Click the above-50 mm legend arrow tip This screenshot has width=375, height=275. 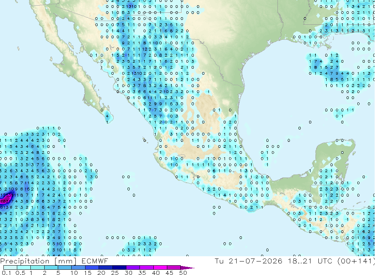click(x=187, y=267)
